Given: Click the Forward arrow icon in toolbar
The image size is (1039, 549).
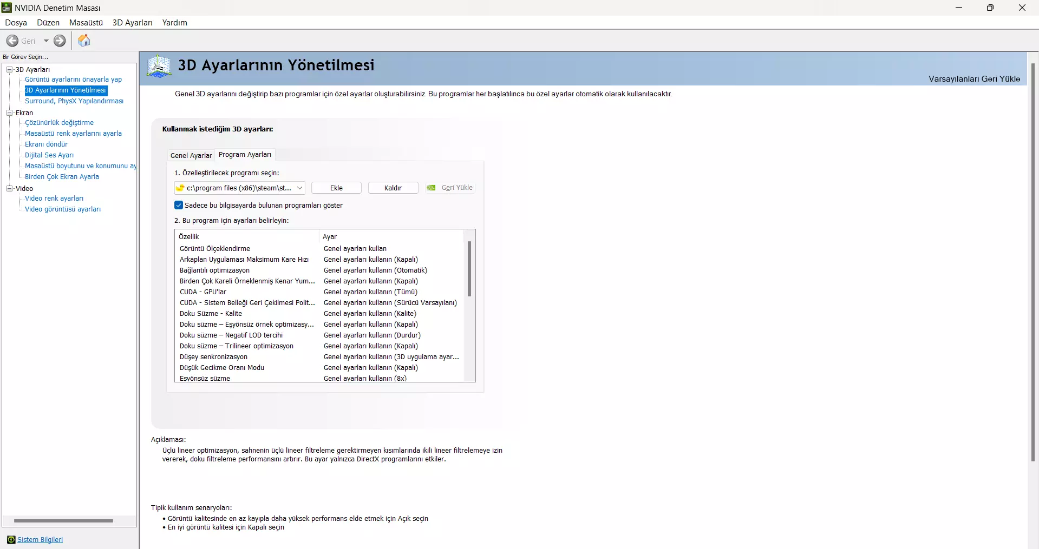Looking at the screenshot, I should pos(60,41).
